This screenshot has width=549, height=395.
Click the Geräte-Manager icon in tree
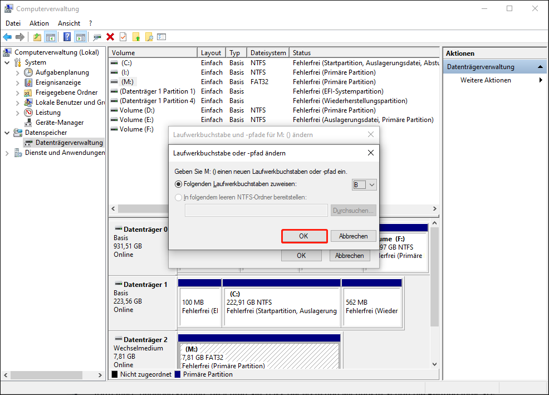29,123
